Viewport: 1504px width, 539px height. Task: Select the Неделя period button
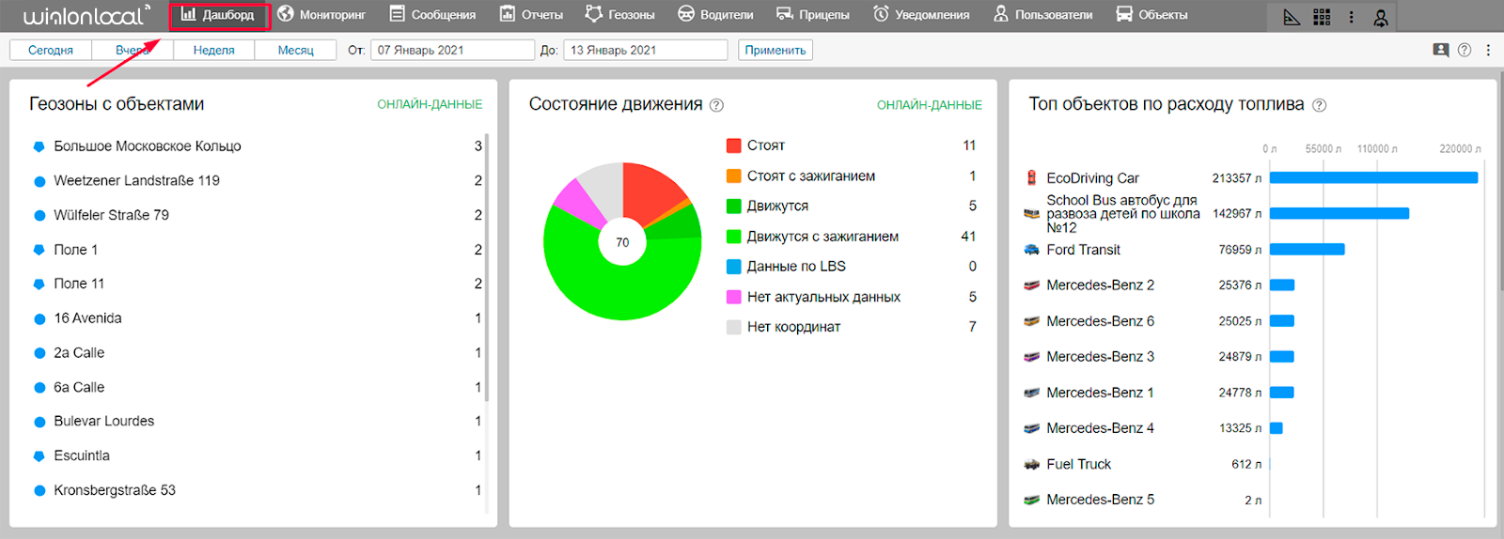pyautogui.click(x=213, y=50)
